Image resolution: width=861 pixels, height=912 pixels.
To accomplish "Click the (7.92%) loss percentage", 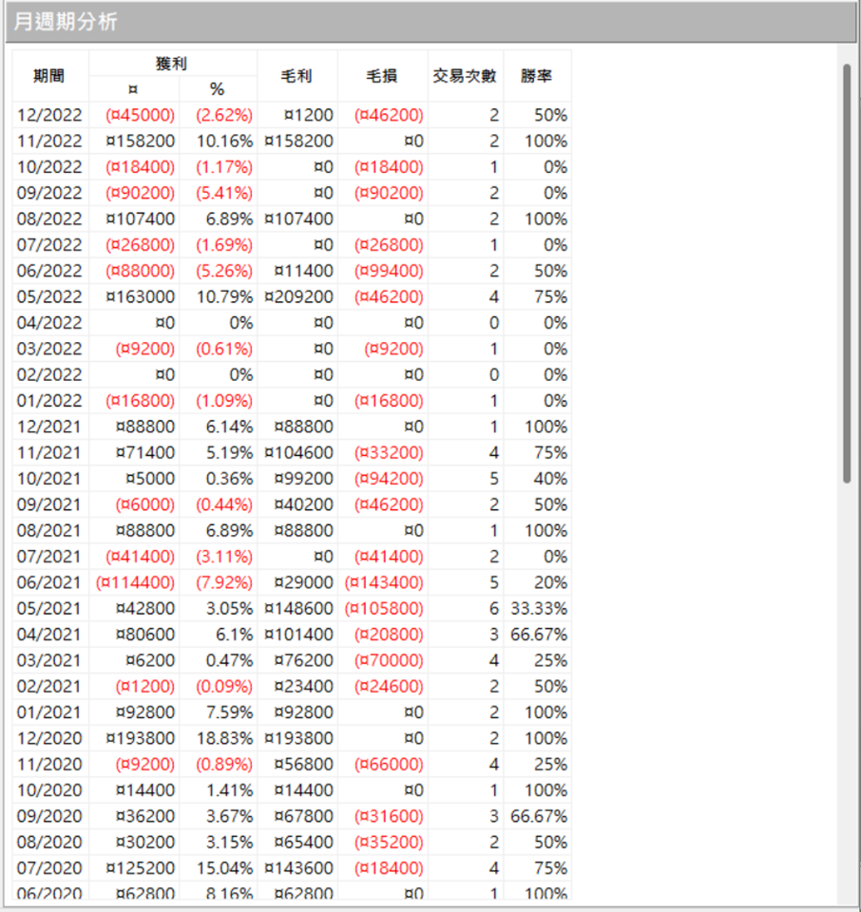I will coord(224,582).
